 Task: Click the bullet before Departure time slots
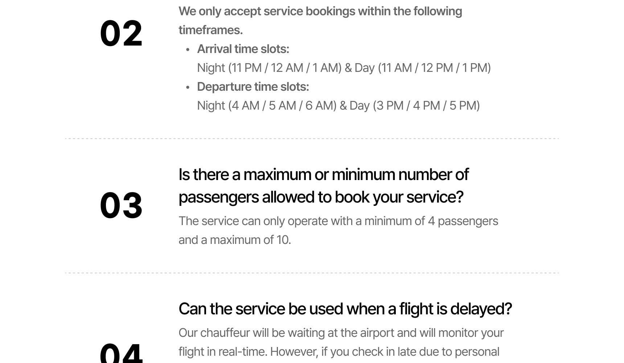[x=188, y=87]
